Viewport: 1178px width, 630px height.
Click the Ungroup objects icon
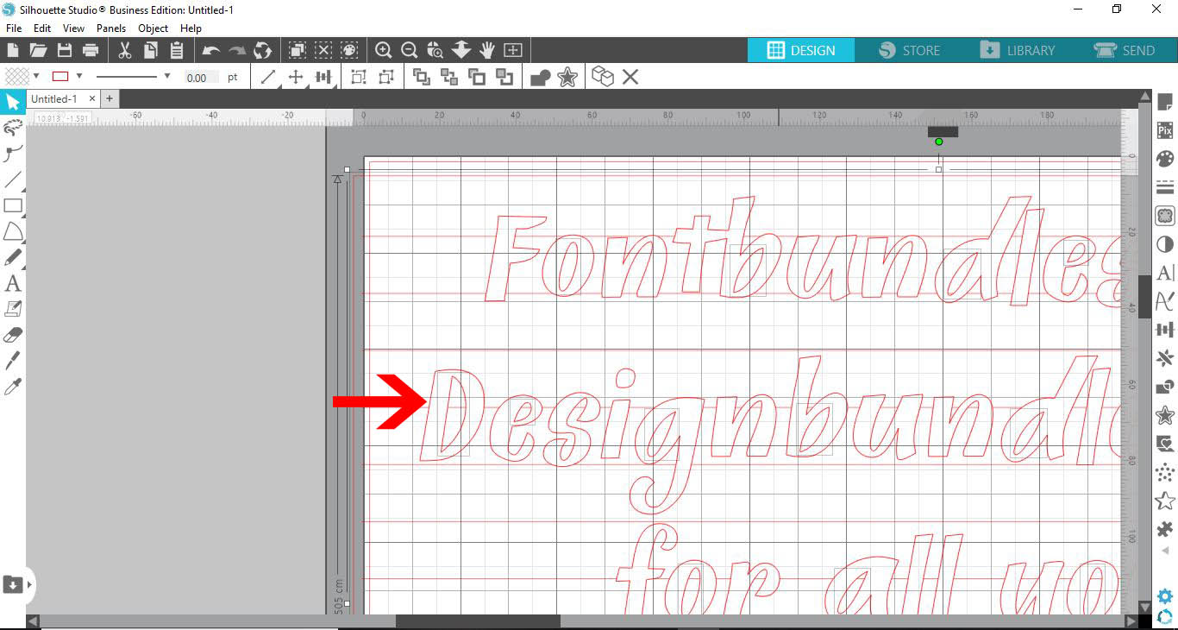coord(385,78)
